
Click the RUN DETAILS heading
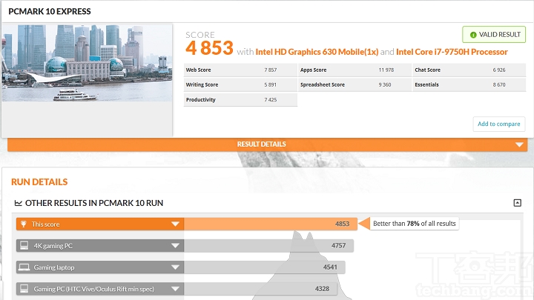tap(39, 182)
